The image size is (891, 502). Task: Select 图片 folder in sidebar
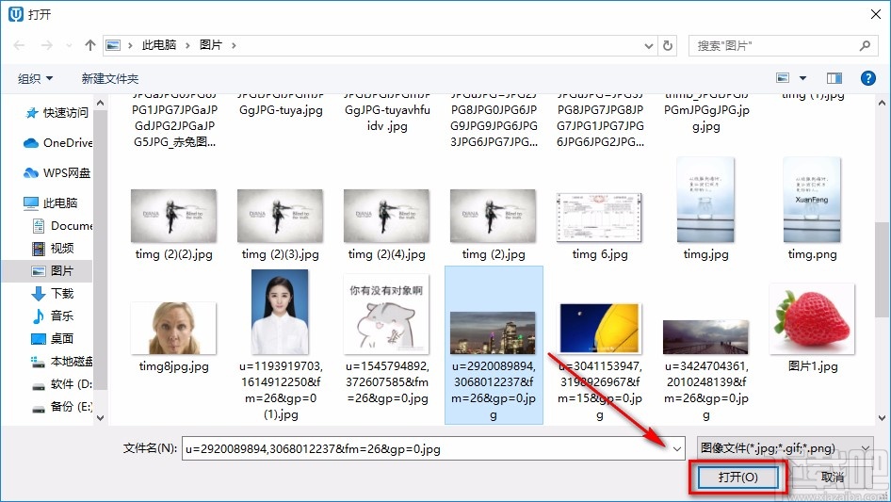point(54,271)
